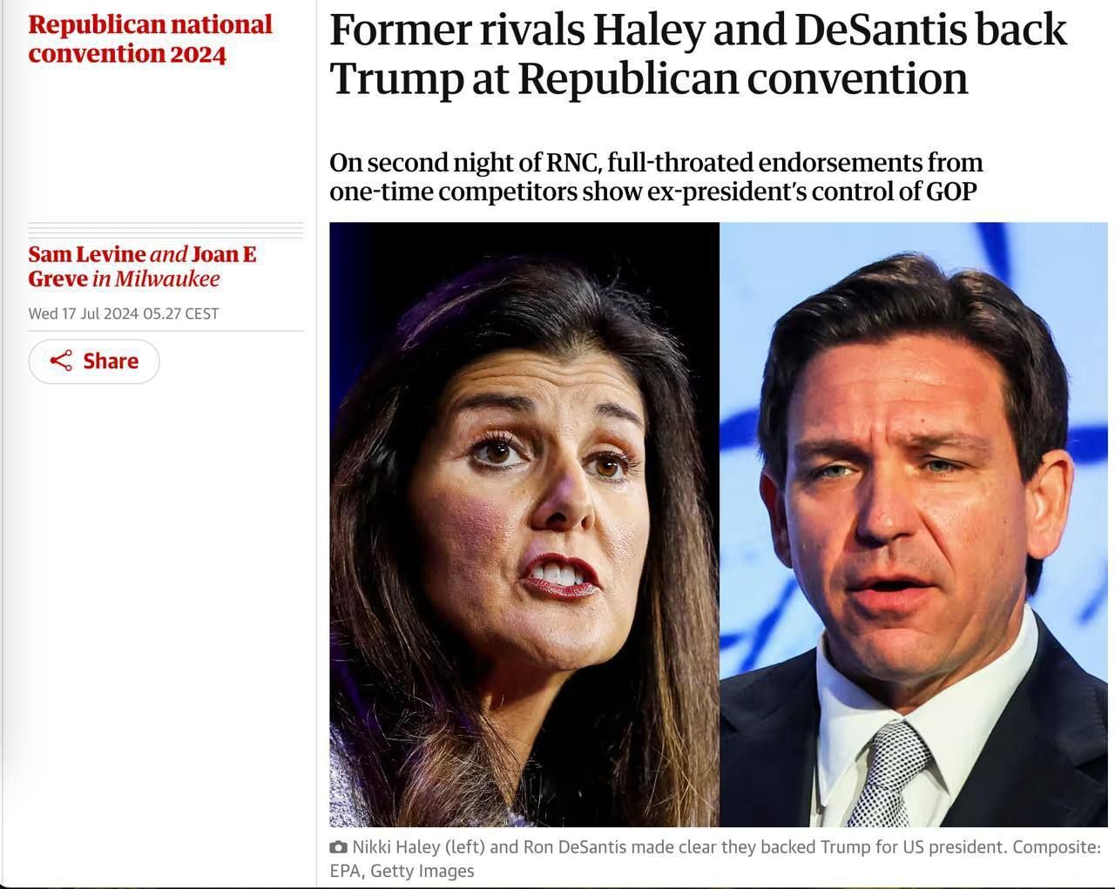1115x889 pixels.
Task: Click the striped divider lines above the byline
Action: coord(166,230)
